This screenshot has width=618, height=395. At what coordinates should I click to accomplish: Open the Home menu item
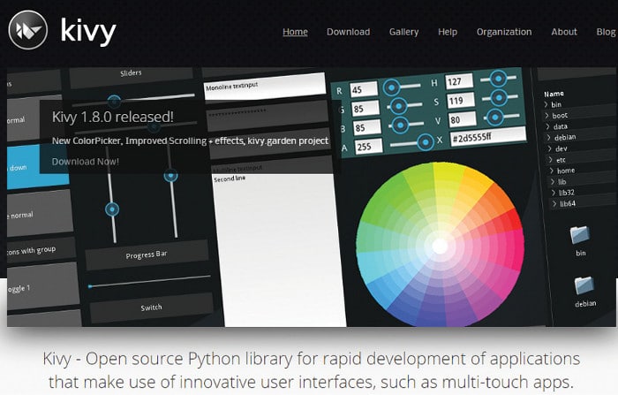[x=295, y=32]
